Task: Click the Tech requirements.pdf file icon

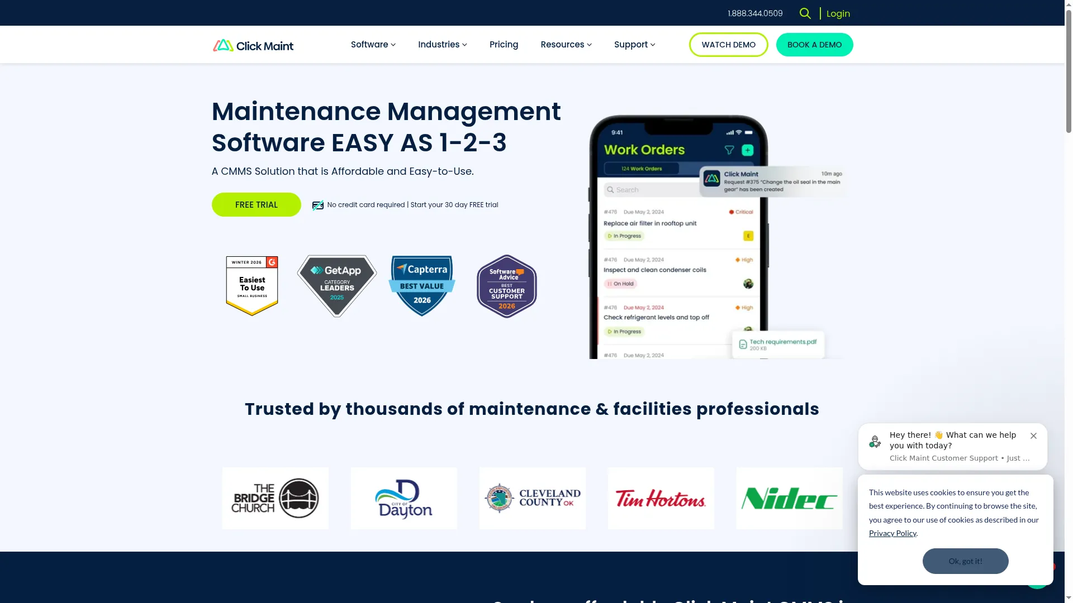Action: 743,344
